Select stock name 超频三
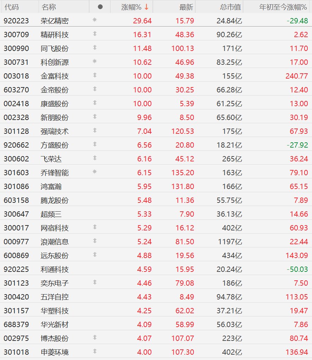 coord(51,214)
